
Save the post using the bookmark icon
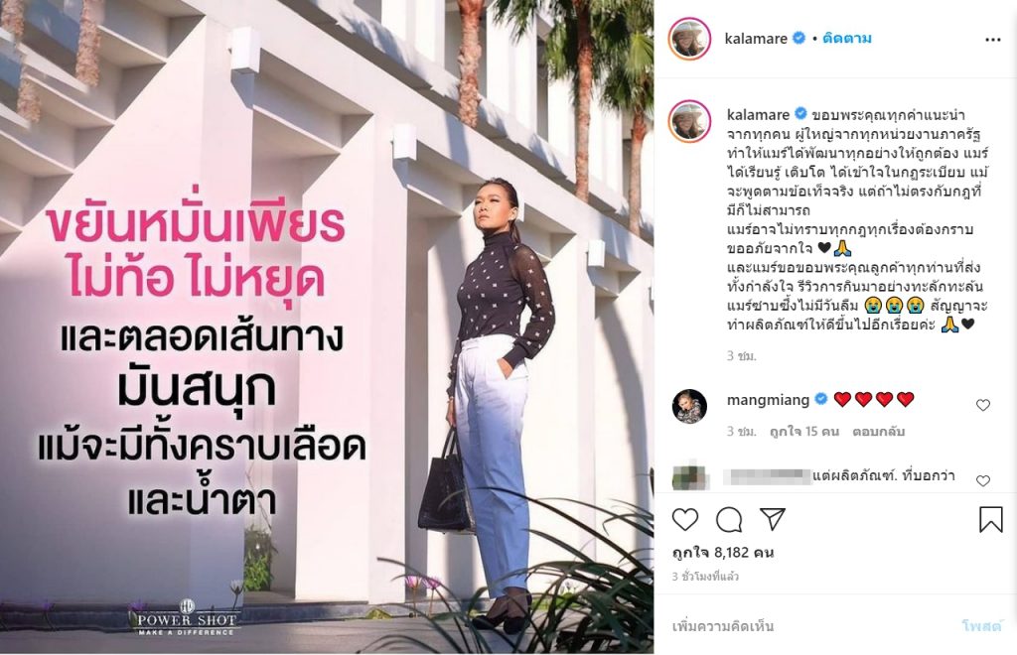point(990,519)
